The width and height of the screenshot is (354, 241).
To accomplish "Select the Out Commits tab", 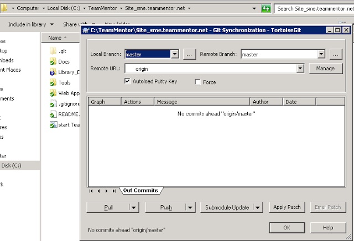I will (140, 191).
